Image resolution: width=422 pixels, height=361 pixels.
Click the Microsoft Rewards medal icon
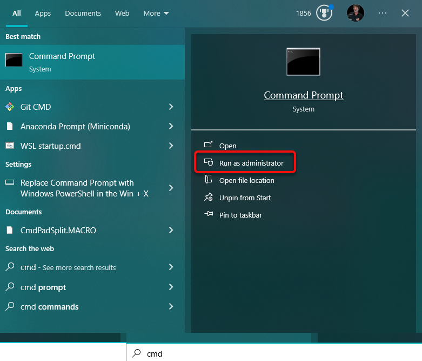coord(324,13)
